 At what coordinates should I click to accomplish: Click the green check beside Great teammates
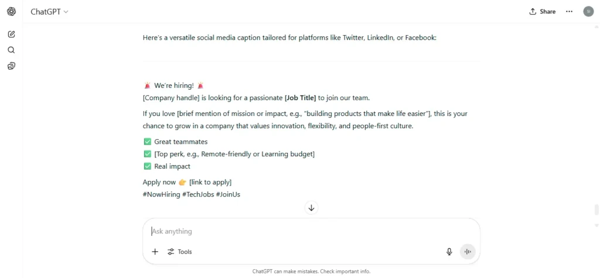(147, 142)
